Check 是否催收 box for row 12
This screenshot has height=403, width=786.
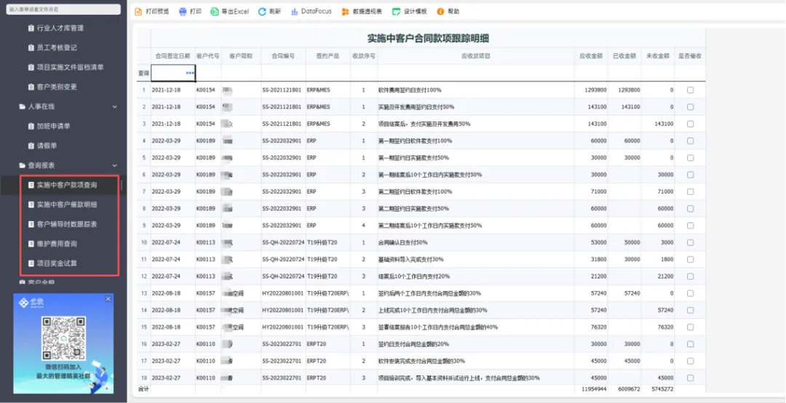[690, 276]
